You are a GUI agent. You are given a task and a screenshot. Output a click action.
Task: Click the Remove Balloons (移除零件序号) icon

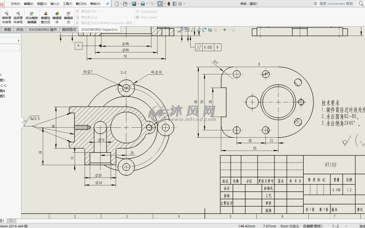coord(6,13)
